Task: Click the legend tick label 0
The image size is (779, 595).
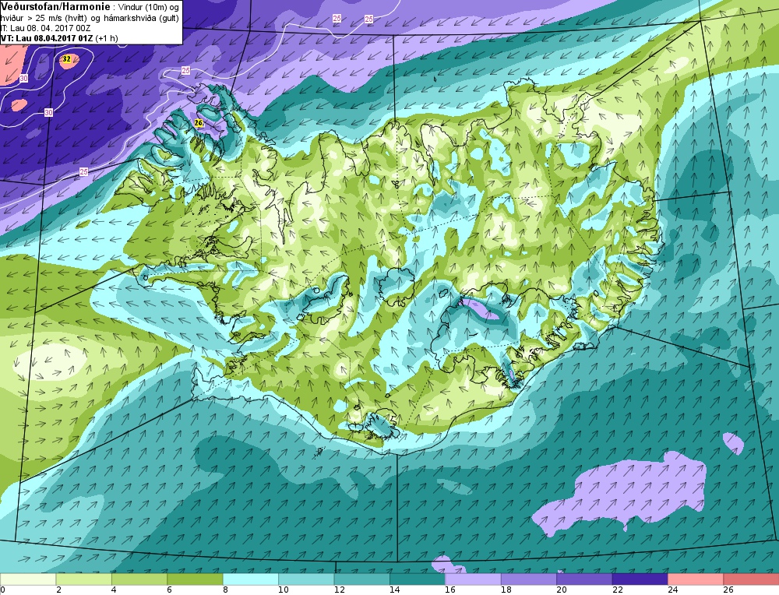Action: pos(2,590)
